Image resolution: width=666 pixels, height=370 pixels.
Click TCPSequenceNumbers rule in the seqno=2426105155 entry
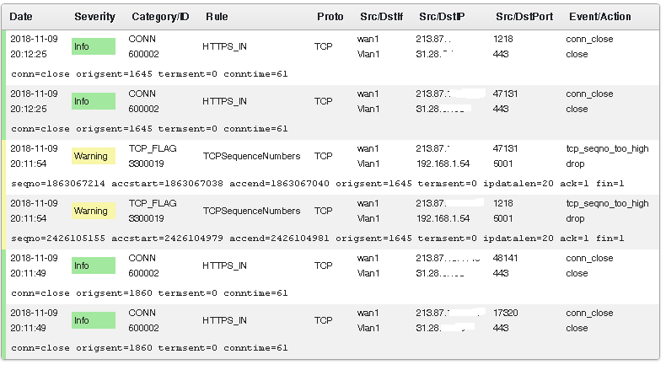[x=251, y=211]
